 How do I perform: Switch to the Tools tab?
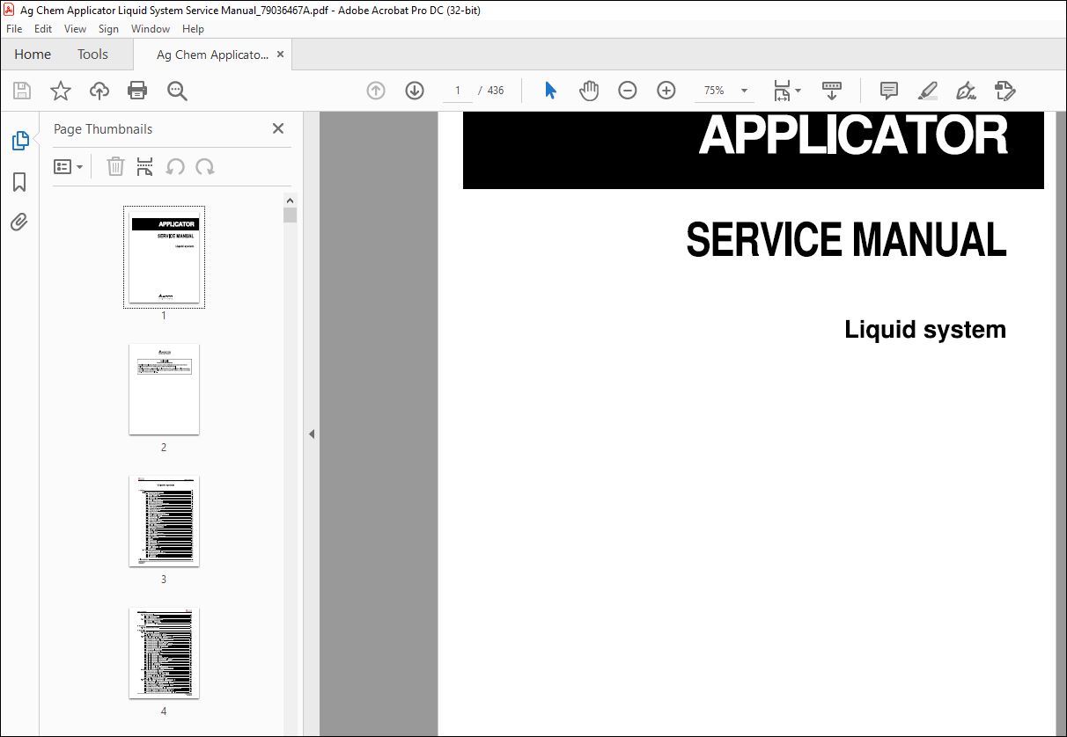tap(92, 55)
